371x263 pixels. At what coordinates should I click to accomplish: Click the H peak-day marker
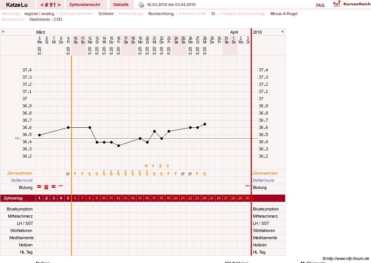(146, 166)
